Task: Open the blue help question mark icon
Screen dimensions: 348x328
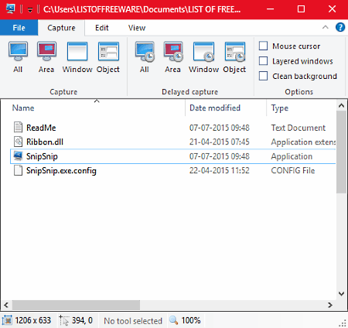Action: (340, 27)
